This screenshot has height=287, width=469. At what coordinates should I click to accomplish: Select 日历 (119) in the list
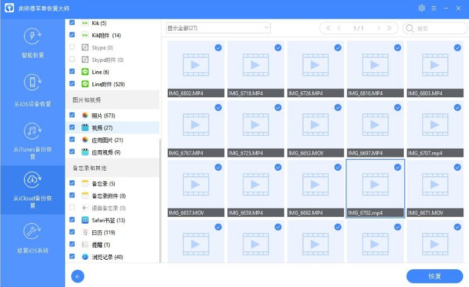pyautogui.click(x=103, y=232)
